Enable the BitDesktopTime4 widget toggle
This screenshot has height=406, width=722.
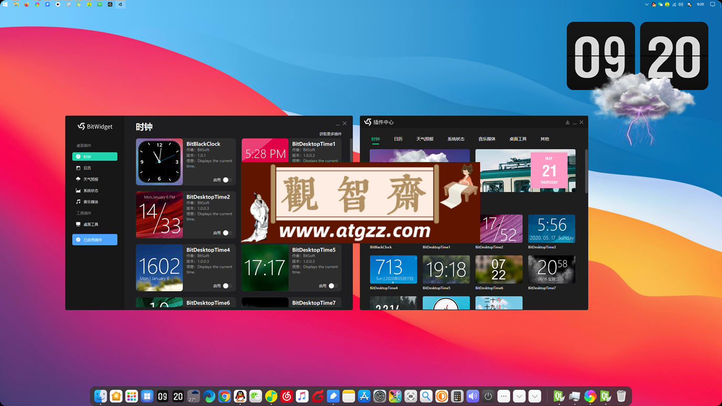click(x=227, y=286)
